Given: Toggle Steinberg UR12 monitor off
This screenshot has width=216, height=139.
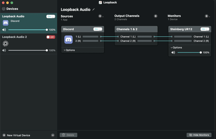Looking at the screenshot, I should [205, 29].
